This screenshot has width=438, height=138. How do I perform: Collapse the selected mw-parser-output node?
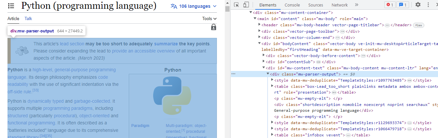tap(268, 74)
